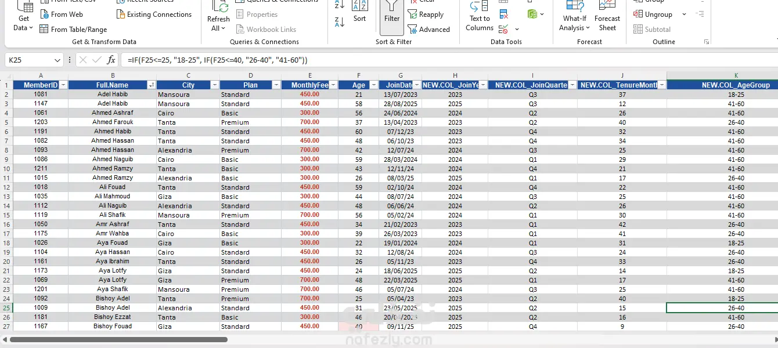Click the Data Validation icon
This screenshot has width=778, height=348.
point(503,28)
